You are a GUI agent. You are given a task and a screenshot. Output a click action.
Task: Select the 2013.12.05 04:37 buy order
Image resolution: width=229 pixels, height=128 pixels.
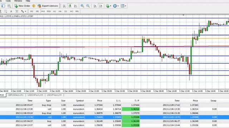[114, 121]
